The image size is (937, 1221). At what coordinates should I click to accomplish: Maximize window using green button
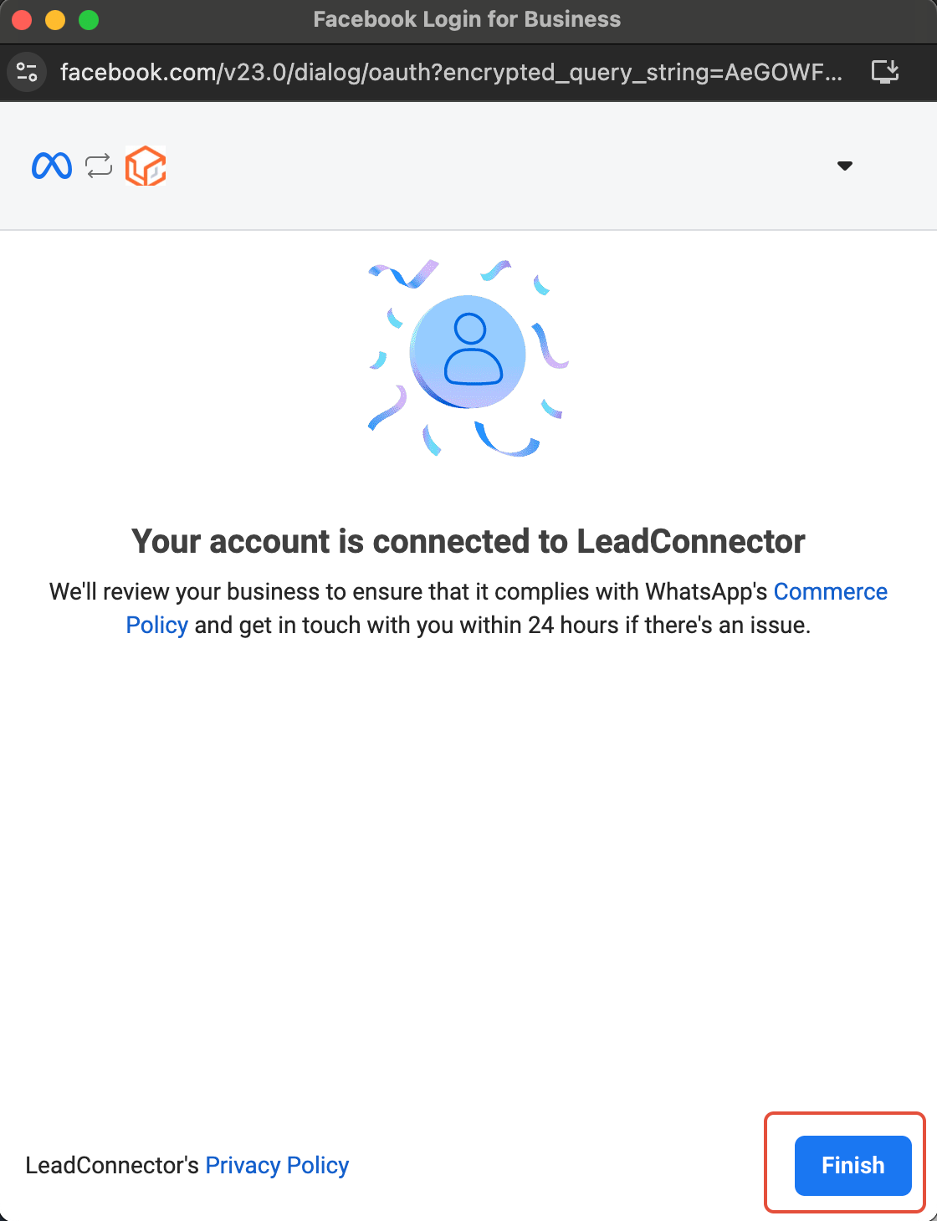pyautogui.click(x=89, y=20)
